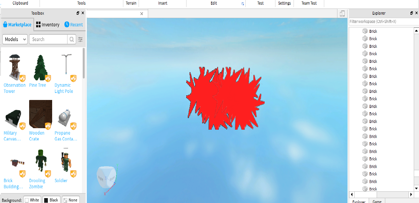Set background to White

tap(32, 200)
